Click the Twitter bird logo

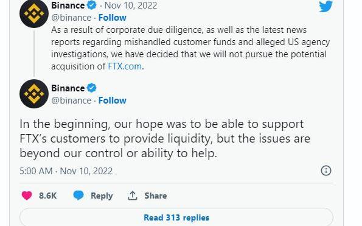[325, 6]
